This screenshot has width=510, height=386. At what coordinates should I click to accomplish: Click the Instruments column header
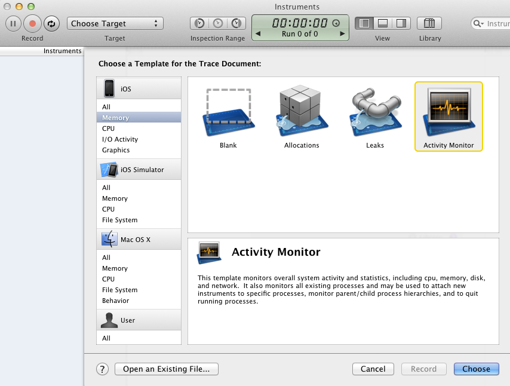coord(42,51)
